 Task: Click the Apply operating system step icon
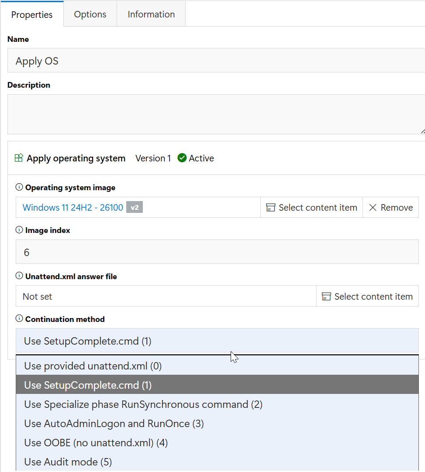pos(19,158)
